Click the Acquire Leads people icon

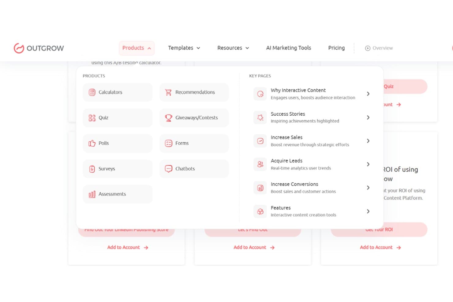(260, 164)
